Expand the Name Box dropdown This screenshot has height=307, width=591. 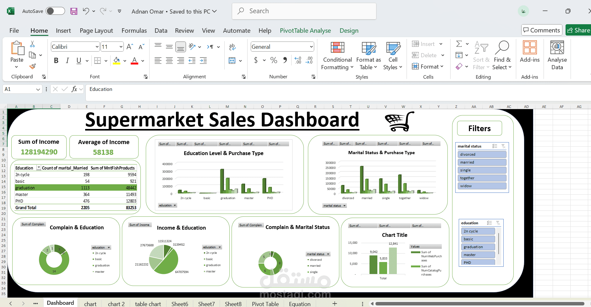pyautogui.click(x=38, y=89)
